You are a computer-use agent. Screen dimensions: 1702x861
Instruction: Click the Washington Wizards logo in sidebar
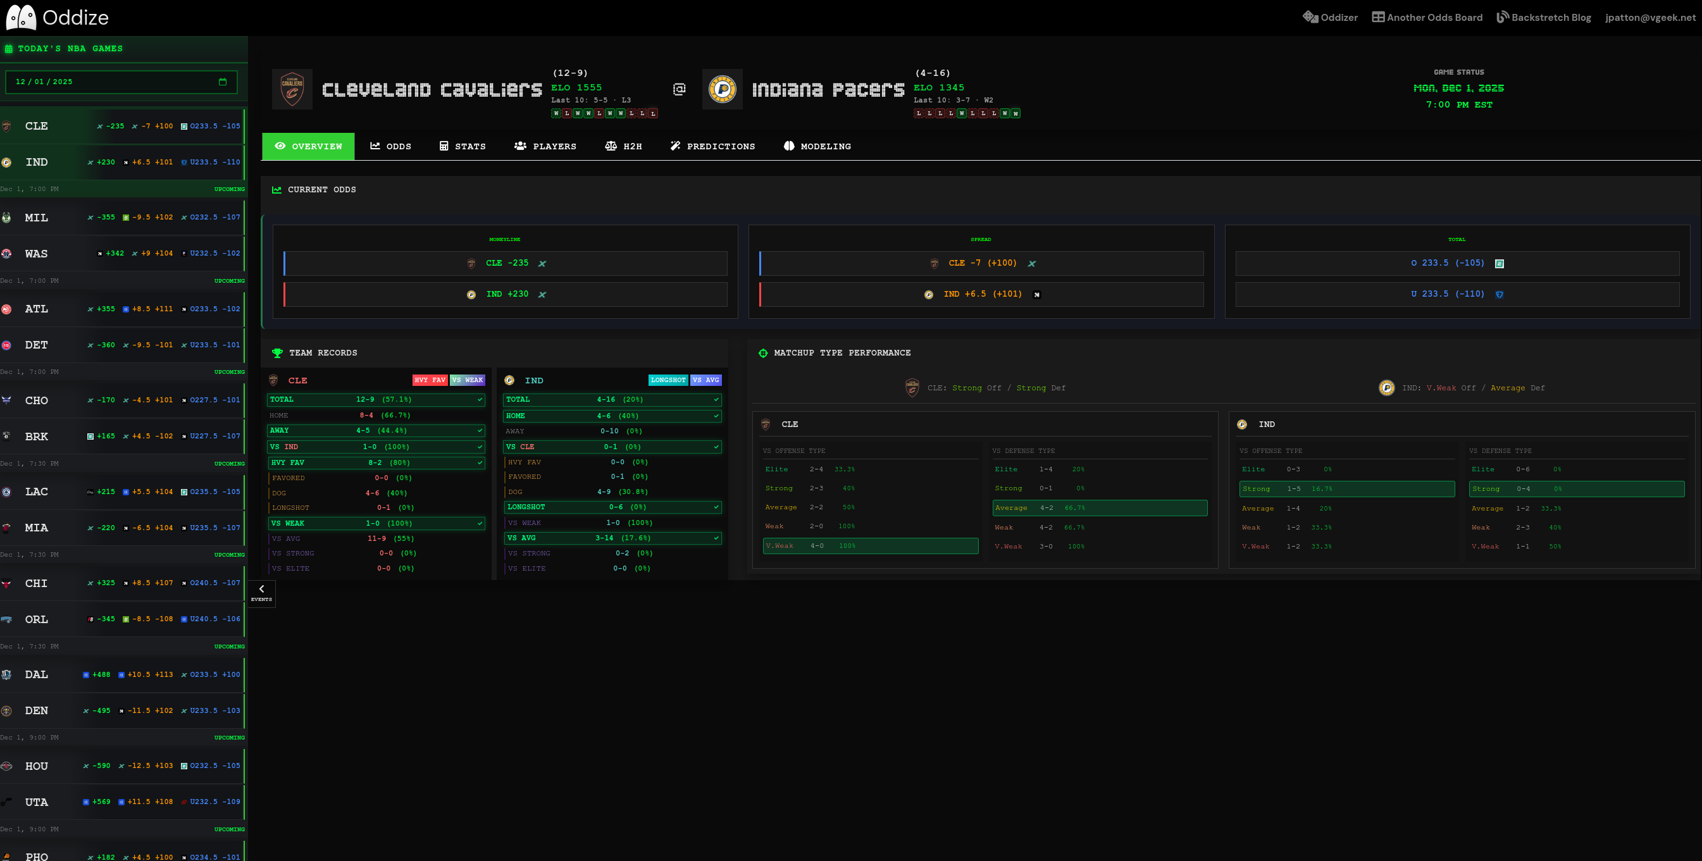6,254
